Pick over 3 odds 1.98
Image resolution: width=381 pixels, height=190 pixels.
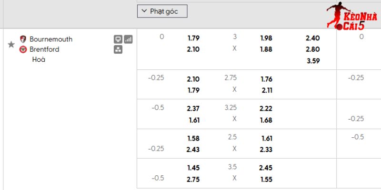tap(266, 38)
